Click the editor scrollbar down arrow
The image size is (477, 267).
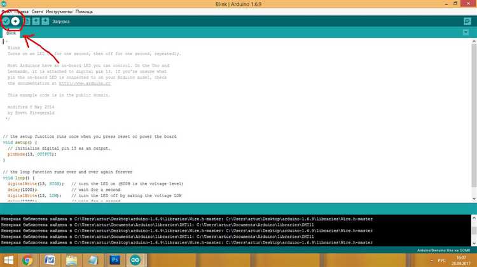pos(474,199)
